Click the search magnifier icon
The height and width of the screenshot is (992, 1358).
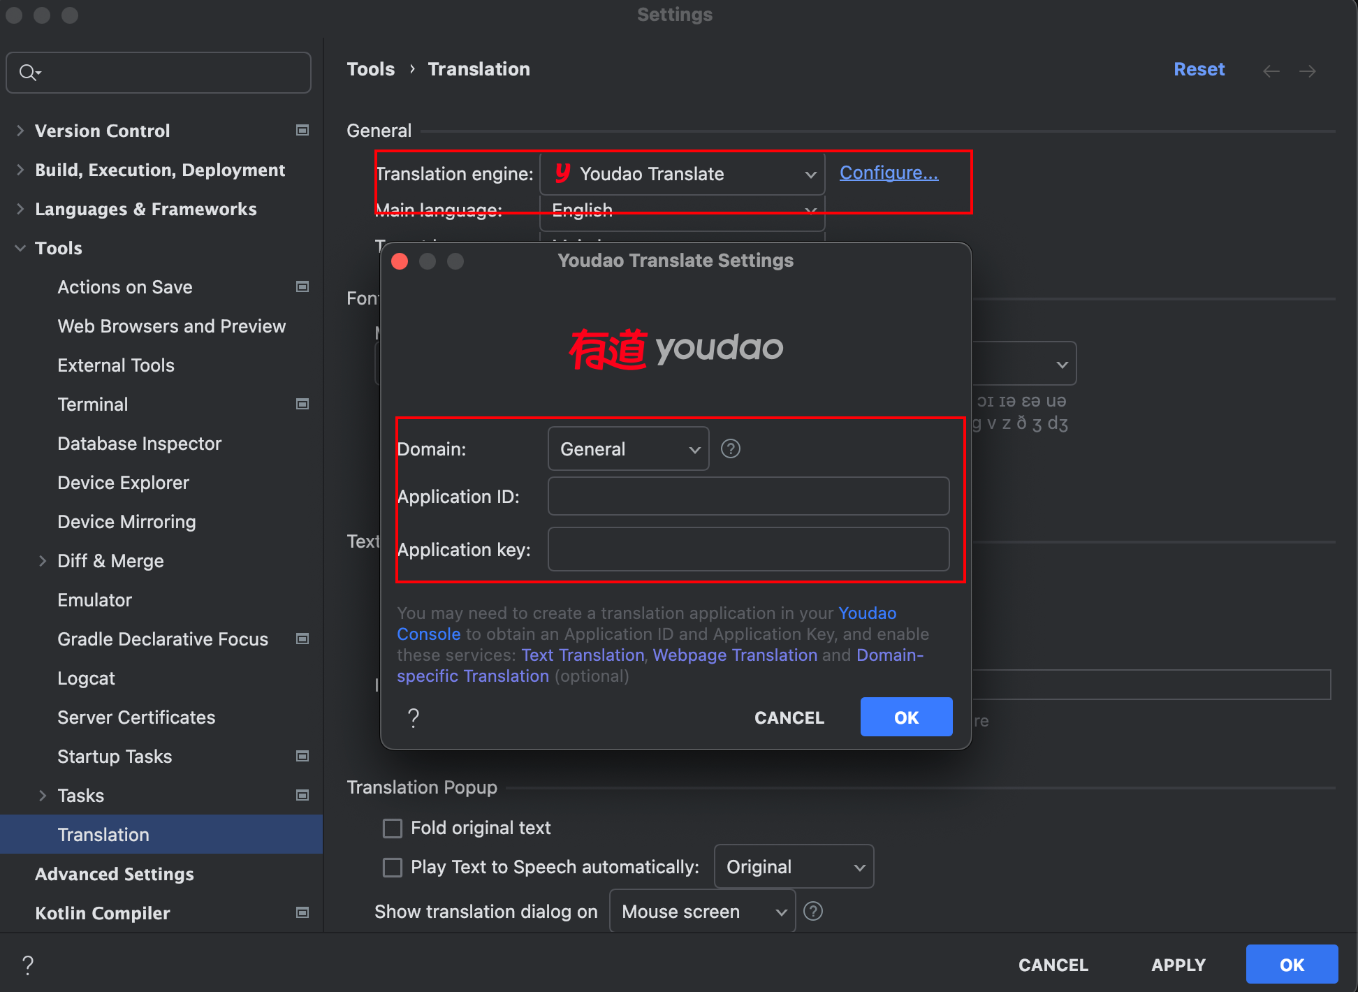click(x=29, y=73)
